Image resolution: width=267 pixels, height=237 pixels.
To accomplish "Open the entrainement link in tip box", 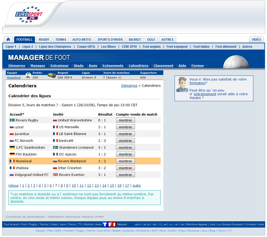I will tap(205, 94).
